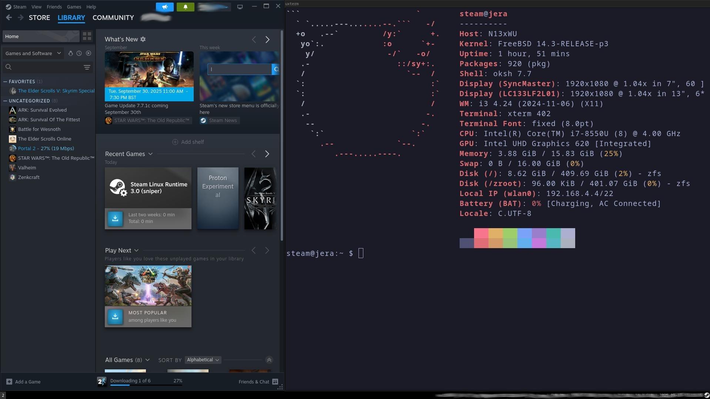Click download icon on Steam Linux Runtime card
The image size is (710, 399).
tap(115, 218)
